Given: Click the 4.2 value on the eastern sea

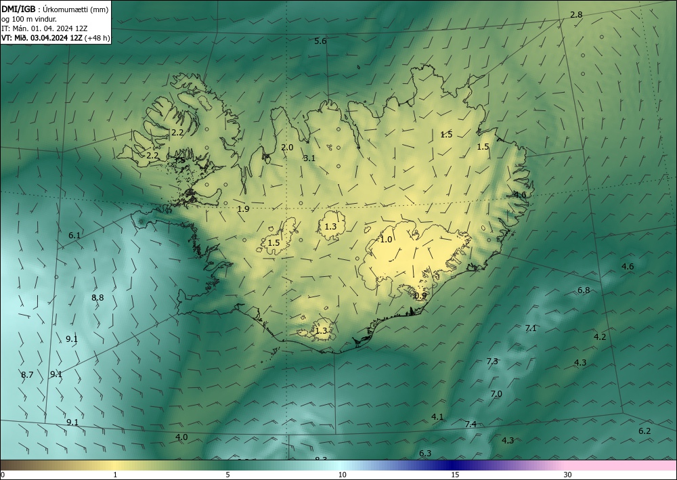Looking at the screenshot, I should (600, 337).
